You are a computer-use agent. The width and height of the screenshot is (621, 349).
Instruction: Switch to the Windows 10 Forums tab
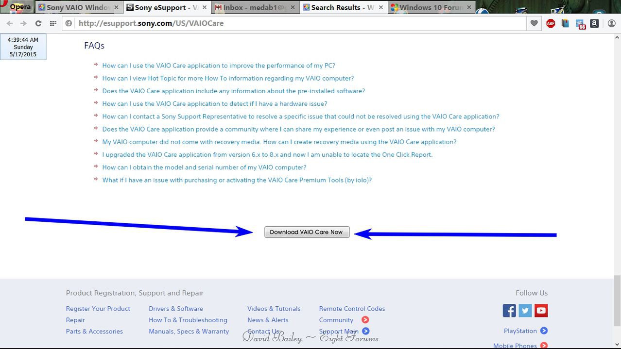430,8
